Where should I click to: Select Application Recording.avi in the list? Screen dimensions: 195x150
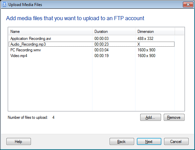pyautogui.click(x=31, y=39)
